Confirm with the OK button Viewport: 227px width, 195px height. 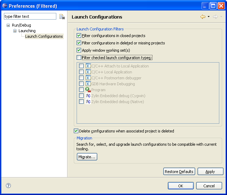click(181, 186)
